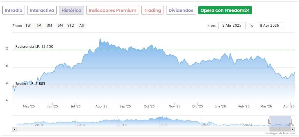Click the navigator's right range handle
Image resolution: width=299 pixels, height=137 pixels.
[x=290, y=121]
